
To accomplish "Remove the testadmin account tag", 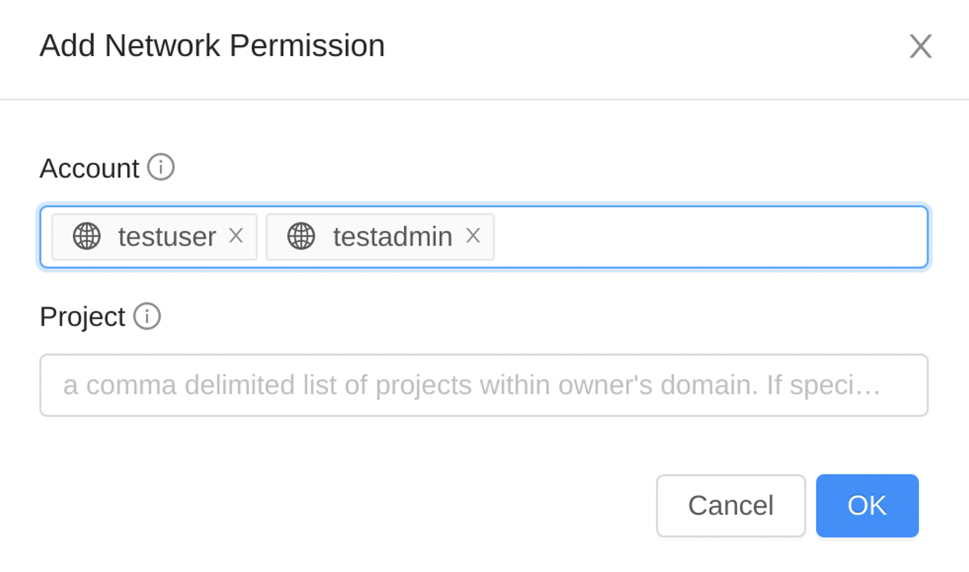I will (x=473, y=236).
